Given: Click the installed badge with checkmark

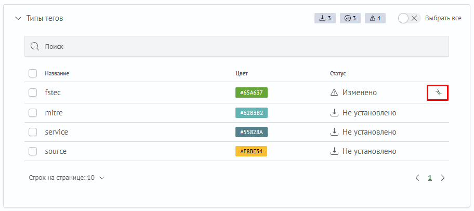Looking at the screenshot, I should (350, 18).
